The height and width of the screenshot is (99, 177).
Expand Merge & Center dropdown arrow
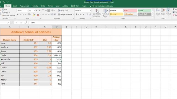point(73,15)
